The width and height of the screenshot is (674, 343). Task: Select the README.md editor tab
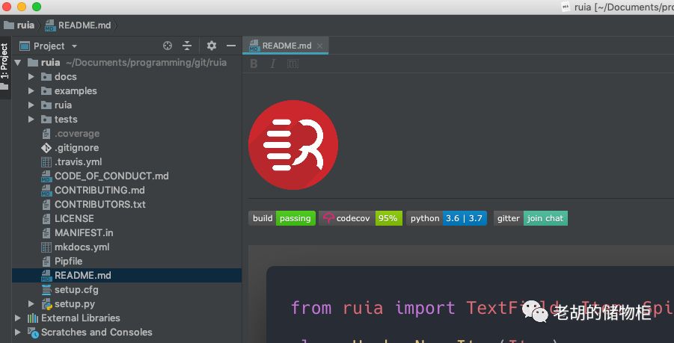286,46
